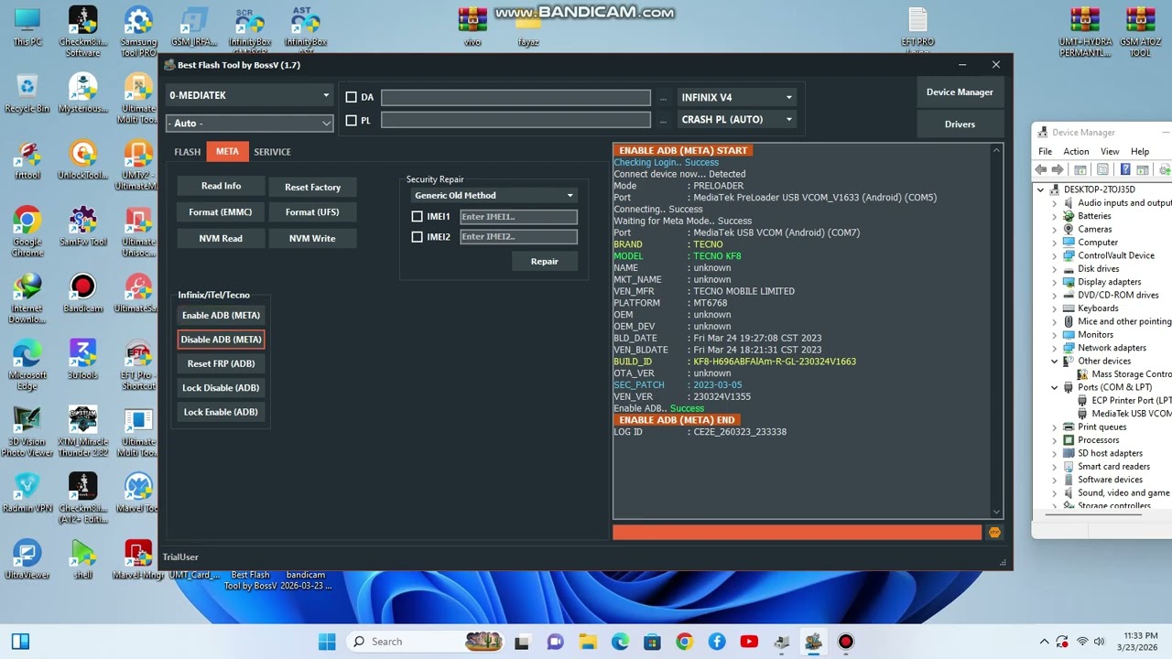Open the UltraViewer desktop icon
Image resolution: width=1172 pixels, height=659 pixels.
27,559
